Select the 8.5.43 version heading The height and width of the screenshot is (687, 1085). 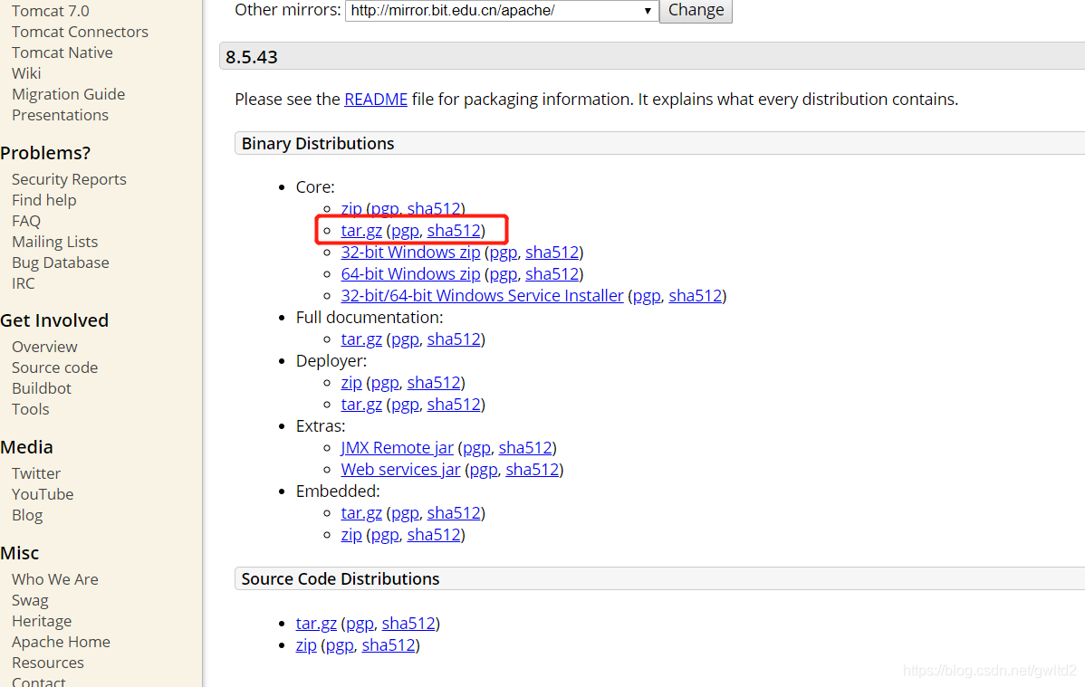(251, 57)
